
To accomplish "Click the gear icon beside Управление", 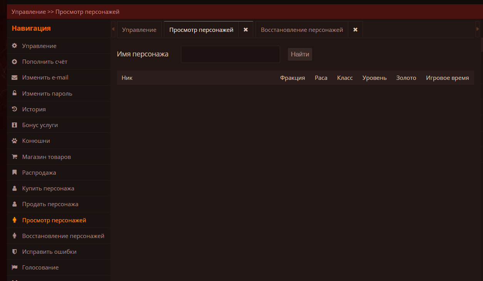I will coord(15,46).
